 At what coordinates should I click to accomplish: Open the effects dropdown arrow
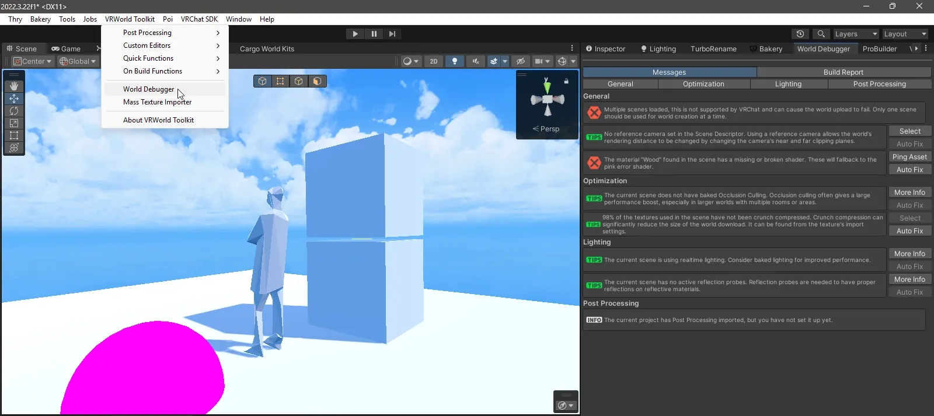click(505, 61)
